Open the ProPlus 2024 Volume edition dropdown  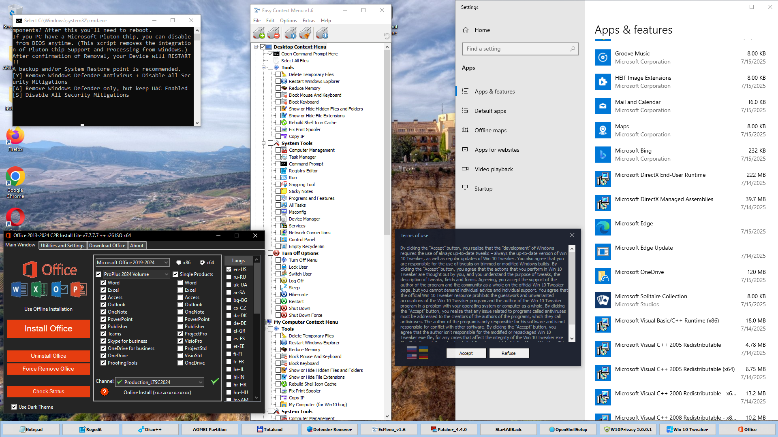(x=136, y=274)
